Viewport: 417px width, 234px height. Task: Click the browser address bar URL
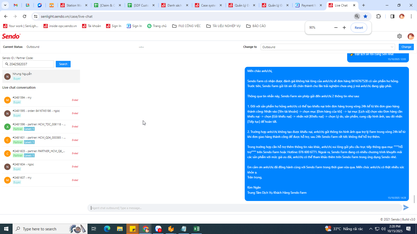tap(67, 16)
